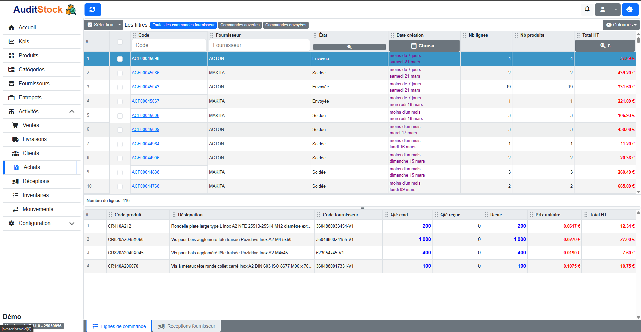Open the hamburger menu icon
Image resolution: width=641 pixels, height=332 pixels.
(6, 10)
